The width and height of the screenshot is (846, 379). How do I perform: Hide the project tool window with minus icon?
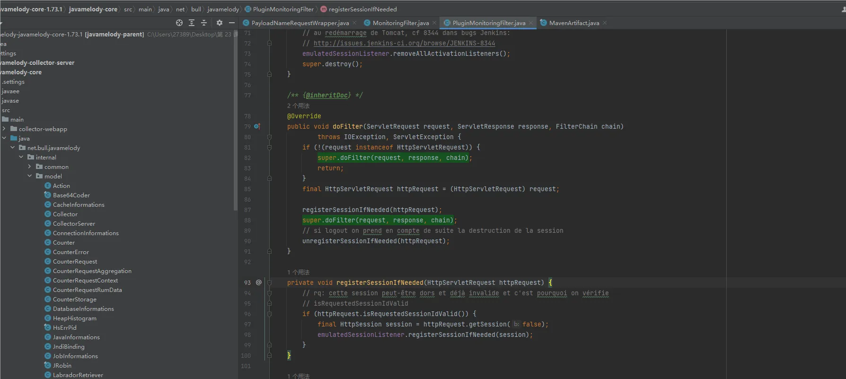pos(232,23)
